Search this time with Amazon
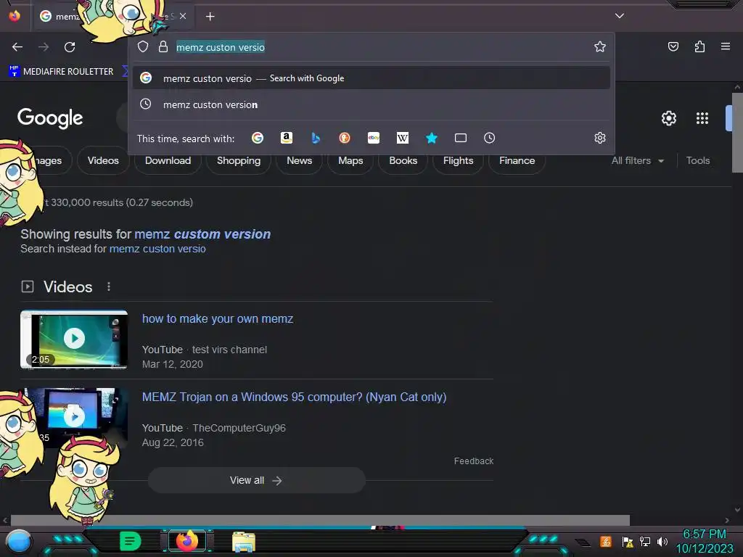Image resolution: width=743 pixels, height=557 pixels. coord(286,138)
